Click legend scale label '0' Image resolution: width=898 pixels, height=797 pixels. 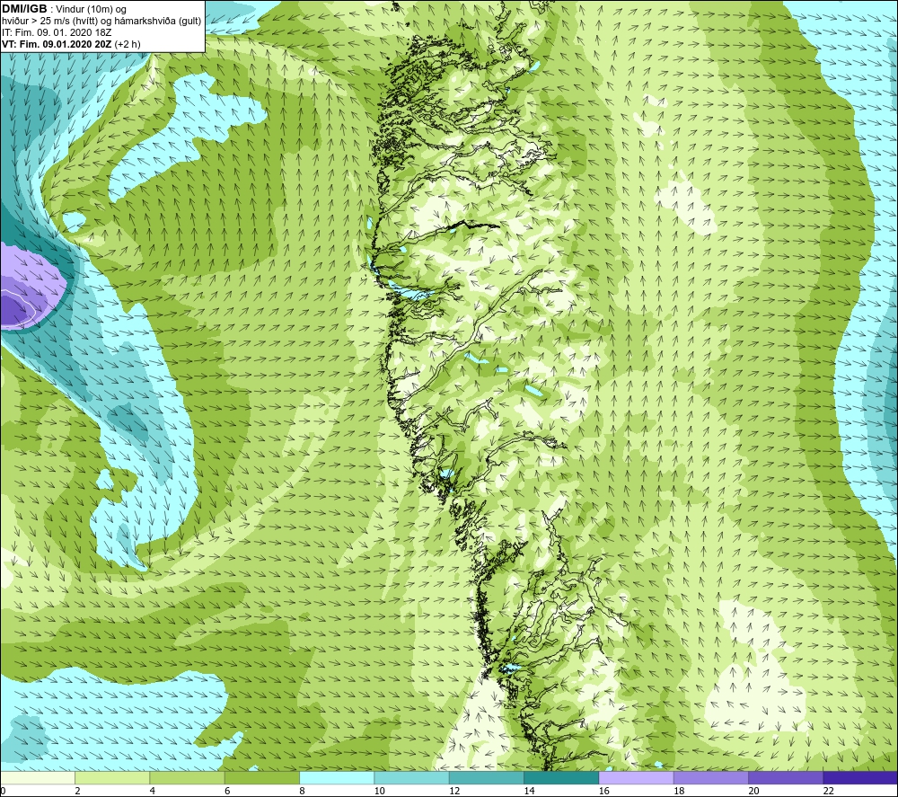3,791
